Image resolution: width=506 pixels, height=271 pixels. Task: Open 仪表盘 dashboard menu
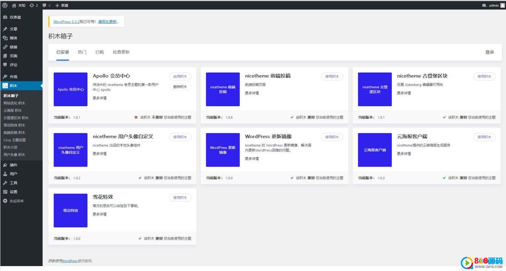point(21,17)
